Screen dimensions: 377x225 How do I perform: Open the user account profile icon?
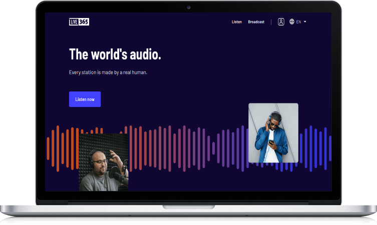click(x=281, y=22)
